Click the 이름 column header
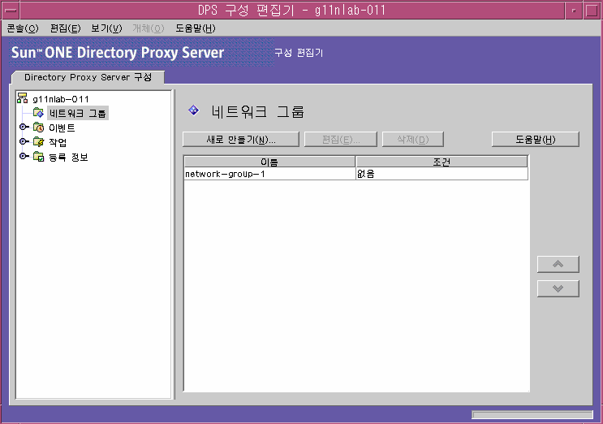The height and width of the screenshot is (424, 603). [x=269, y=162]
